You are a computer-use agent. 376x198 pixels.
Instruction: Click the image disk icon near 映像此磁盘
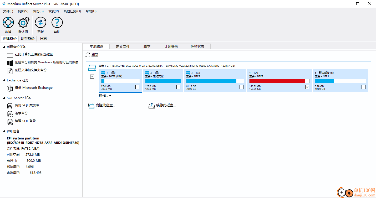pos(152,106)
